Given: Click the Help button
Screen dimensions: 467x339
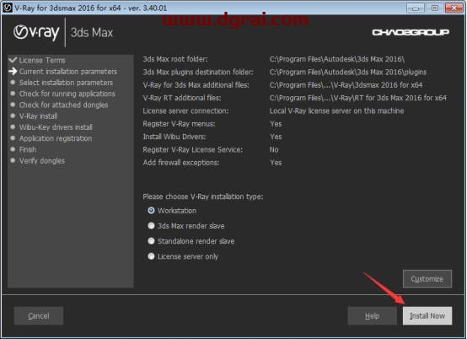Looking at the screenshot, I should coord(372,315).
